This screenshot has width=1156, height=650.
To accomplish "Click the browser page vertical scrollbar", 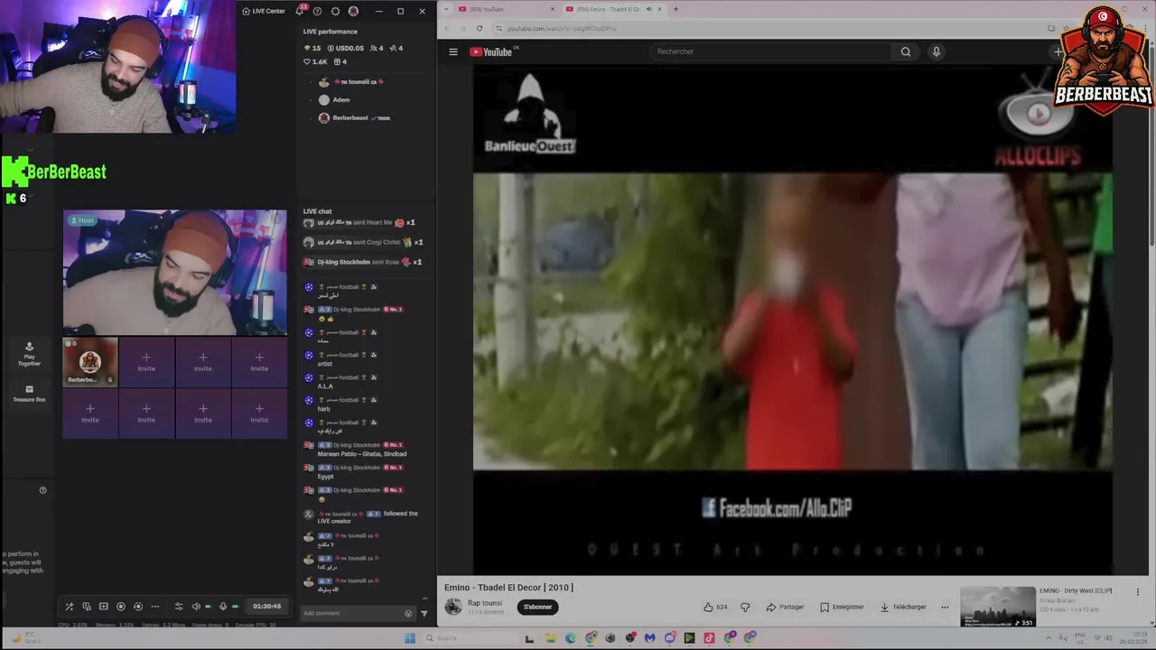I will pos(1151,144).
